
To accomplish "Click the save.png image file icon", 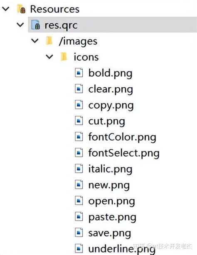I will (x=79, y=232).
